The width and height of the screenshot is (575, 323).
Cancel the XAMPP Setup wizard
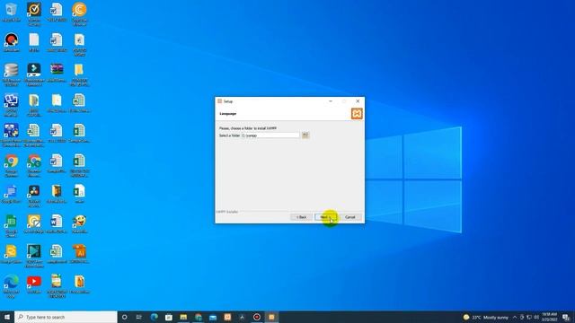tap(349, 217)
